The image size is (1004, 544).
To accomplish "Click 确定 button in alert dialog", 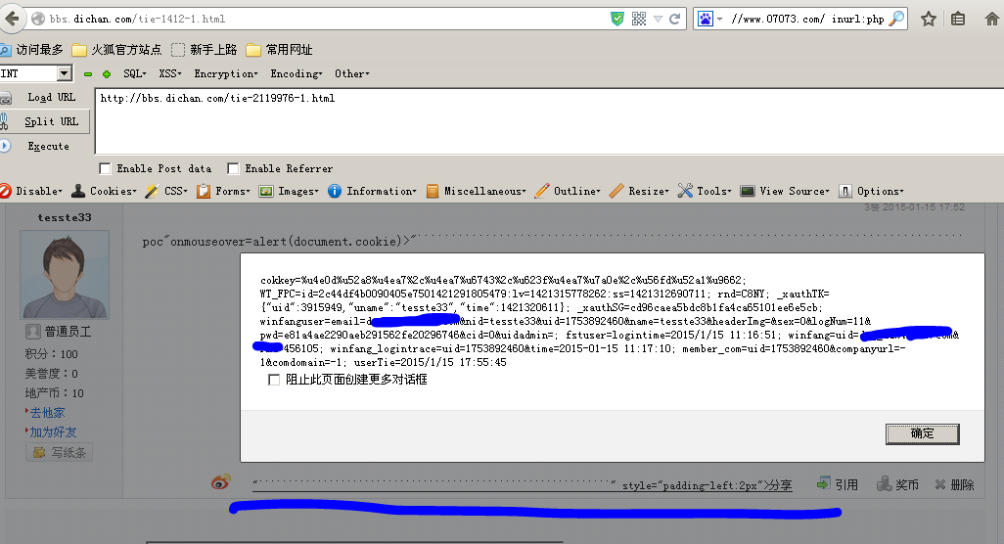I will (922, 433).
